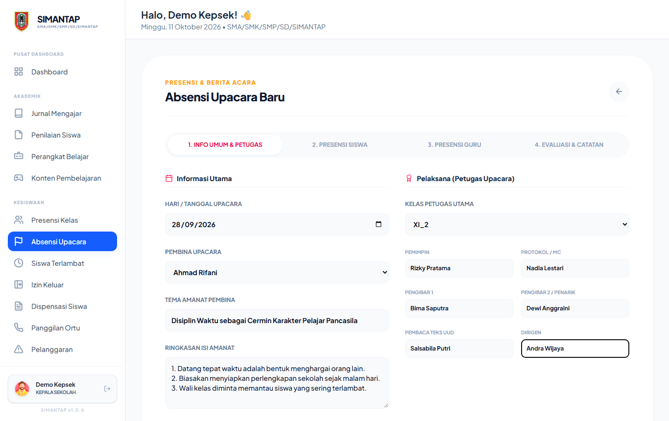Open the Pembina Upacara dropdown

(x=277, y=272)
